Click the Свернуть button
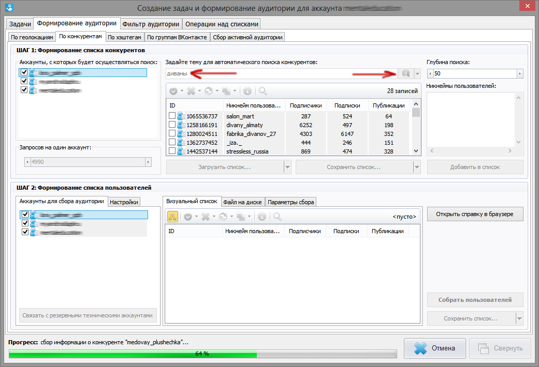Image resolution: width=539 pixels, height=367 pixels. point(500,348)
